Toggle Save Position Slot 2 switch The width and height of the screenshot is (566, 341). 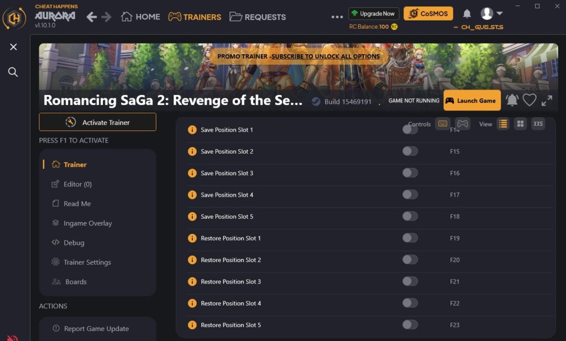click(x=410, y=151)
